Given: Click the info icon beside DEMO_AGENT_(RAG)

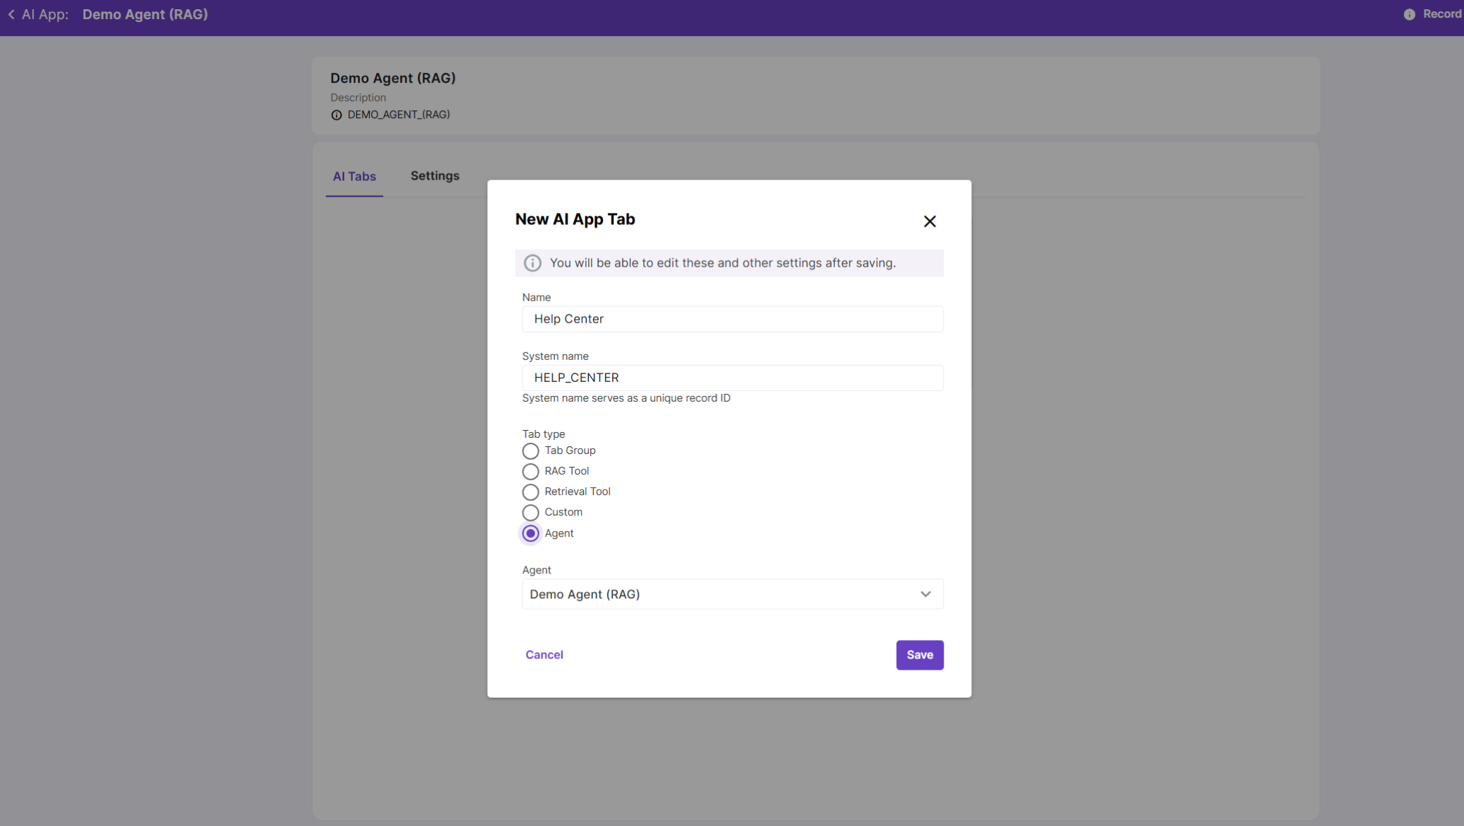Looking at the screenshot, I should pyautogui.click(x=336, y=115).
